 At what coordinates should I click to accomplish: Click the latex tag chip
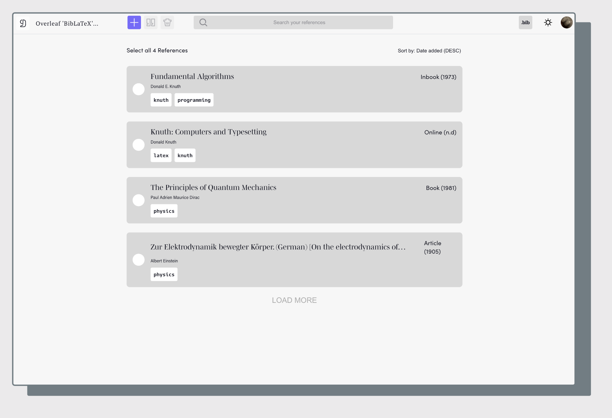pos(161,155)
